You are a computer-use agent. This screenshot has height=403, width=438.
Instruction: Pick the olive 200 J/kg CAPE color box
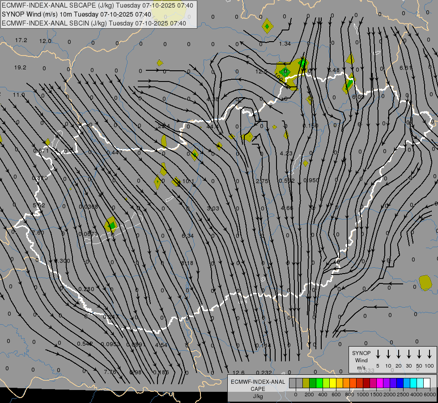click(306, 383)
